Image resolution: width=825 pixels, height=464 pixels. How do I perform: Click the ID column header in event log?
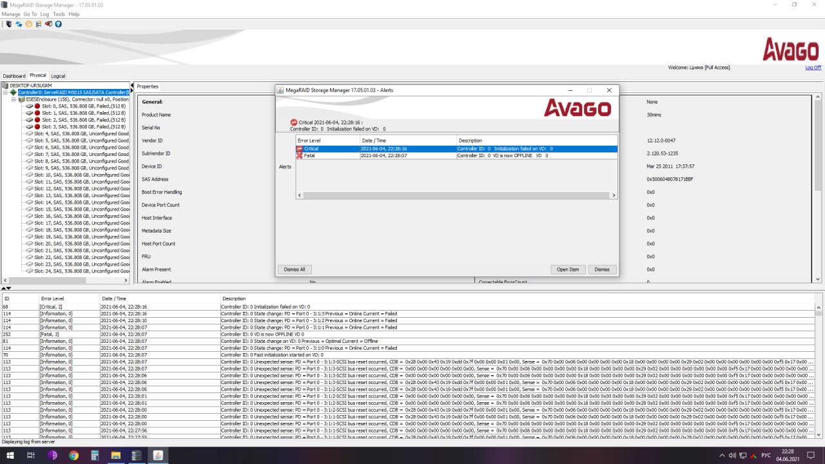(x=20, y=298)
